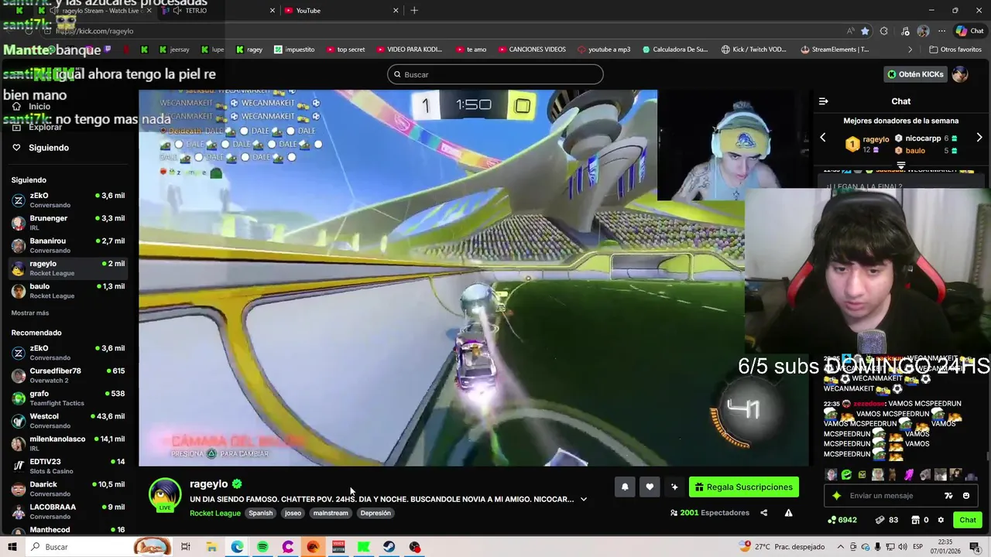Viewport: 991px width, 557px height.
Task: Open Steam from the taskbar
Action: click(389, 547)
